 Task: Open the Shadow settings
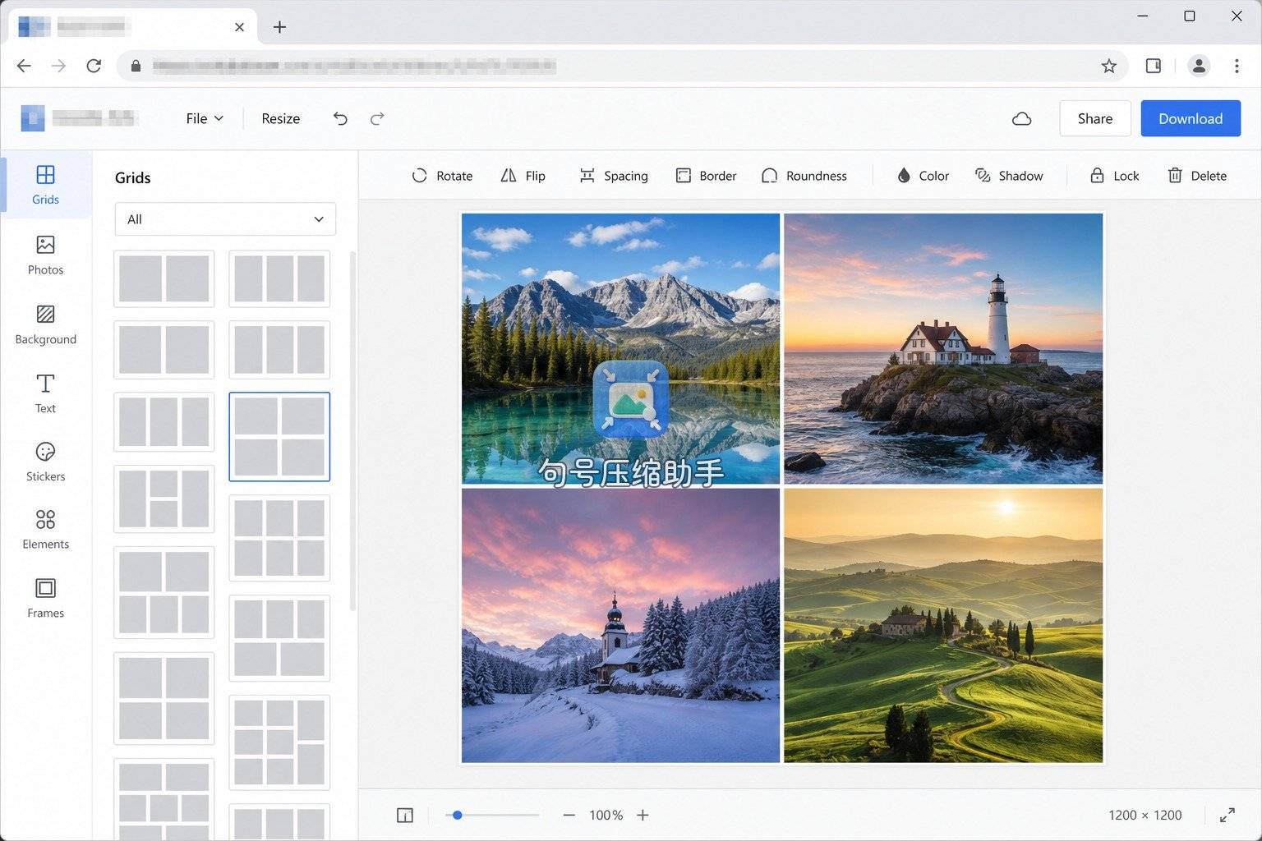click(x=1009, y=176)
